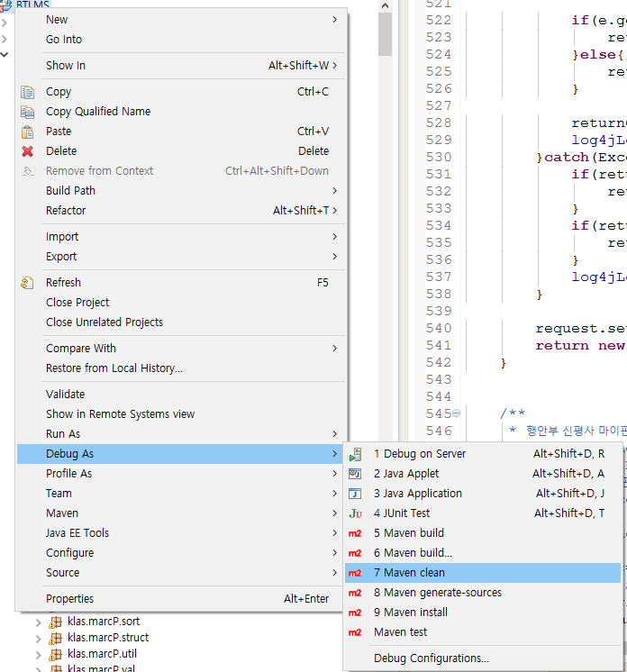Click the m2 icon beside Maven install

tap(355, 613)
